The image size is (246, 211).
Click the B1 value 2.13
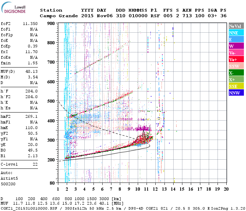33,156
